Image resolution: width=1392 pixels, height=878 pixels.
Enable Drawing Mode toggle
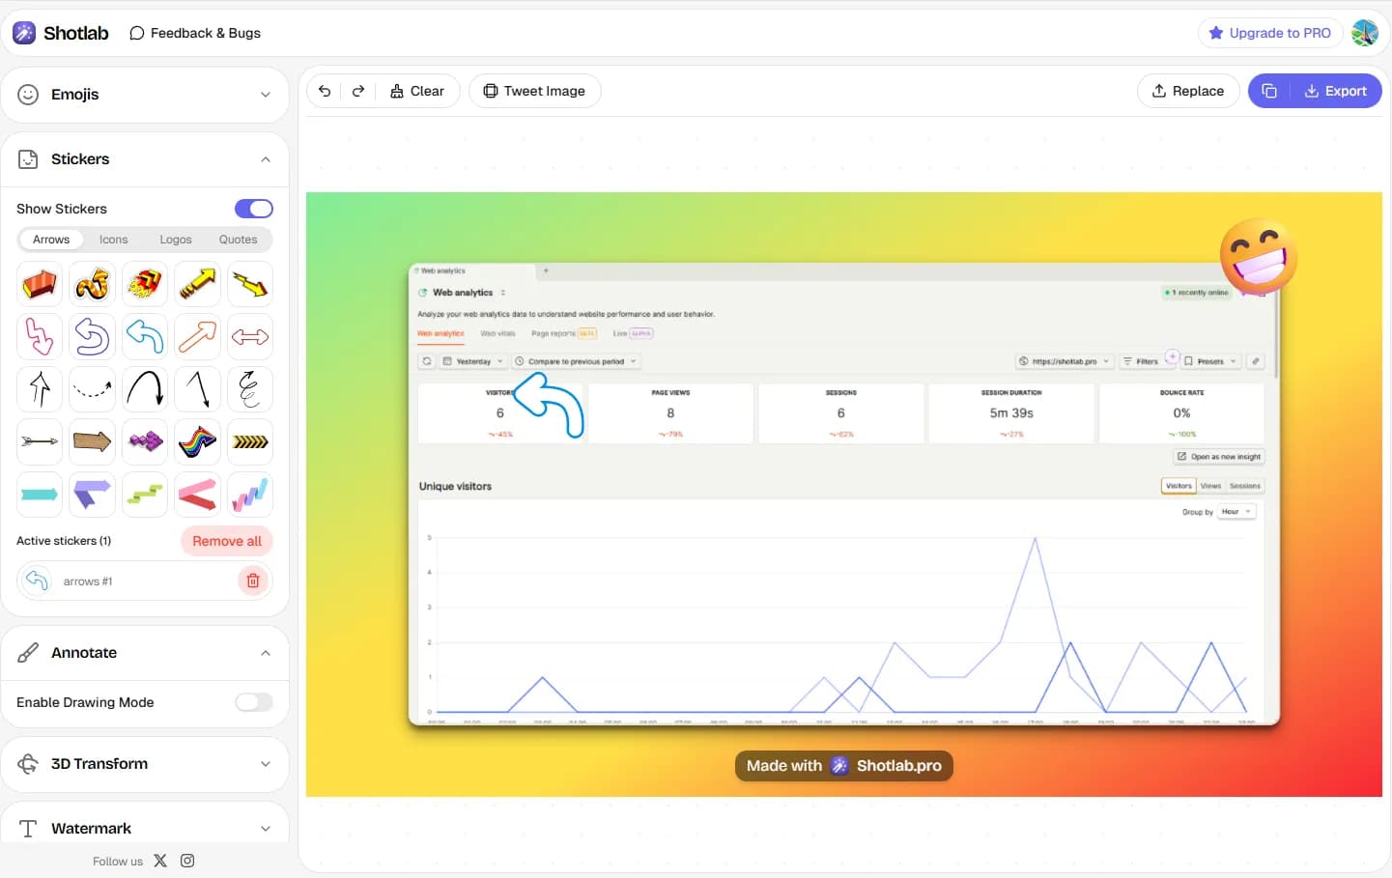coord(254,702)
